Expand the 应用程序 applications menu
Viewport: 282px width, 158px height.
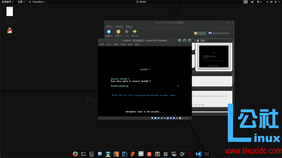(x=7, y=2)
